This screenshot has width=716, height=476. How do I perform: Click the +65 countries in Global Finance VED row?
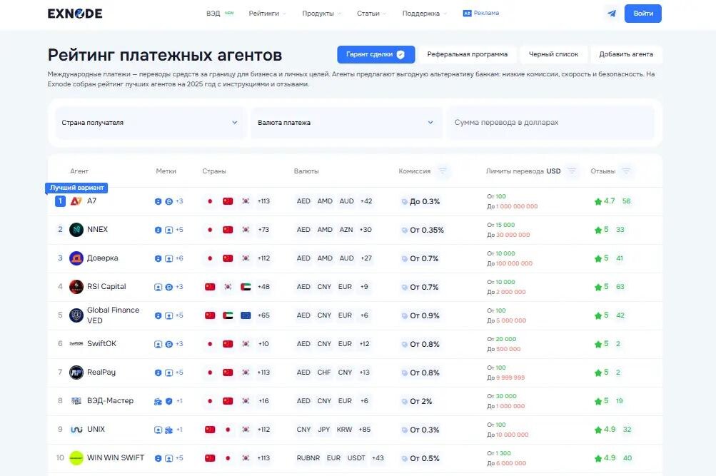click(x=263, y=315)
